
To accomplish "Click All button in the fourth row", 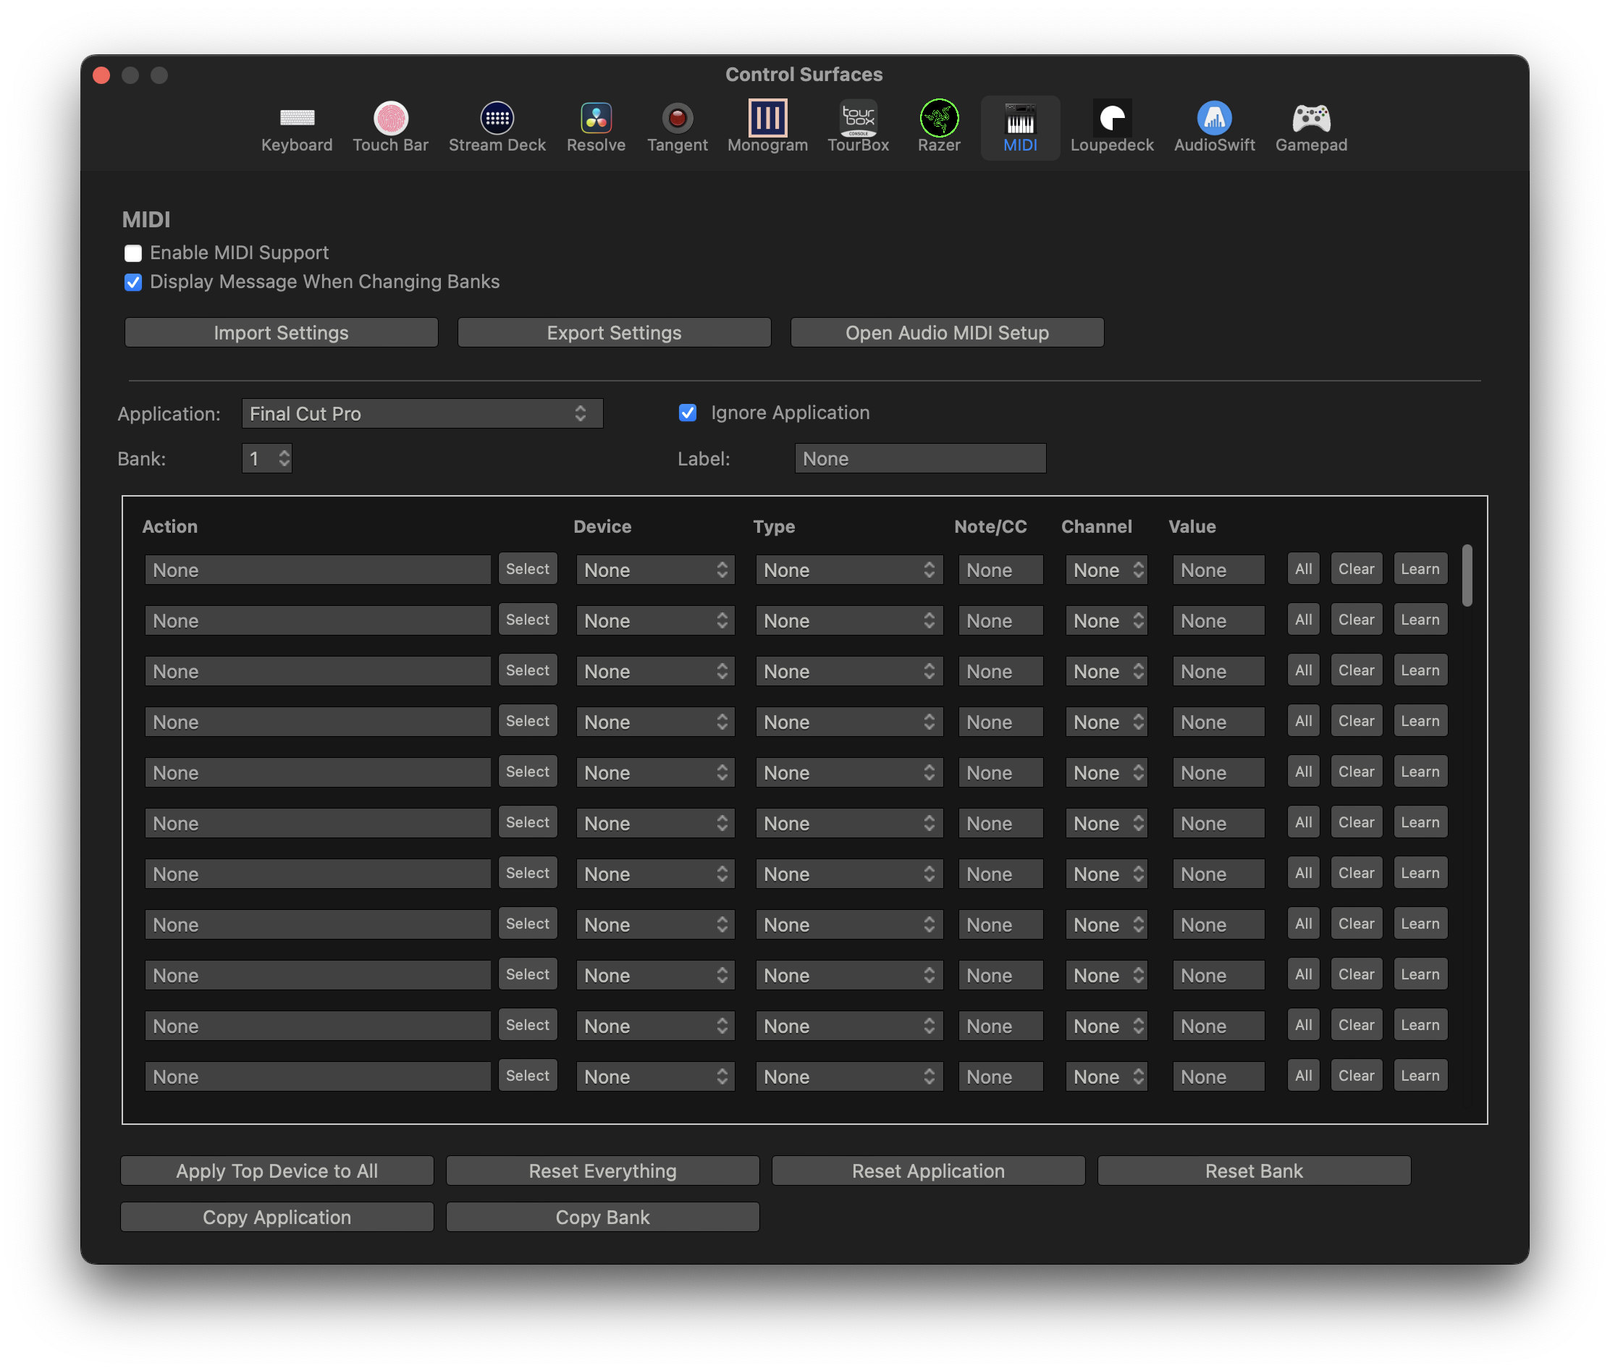I will [1303, 722].
